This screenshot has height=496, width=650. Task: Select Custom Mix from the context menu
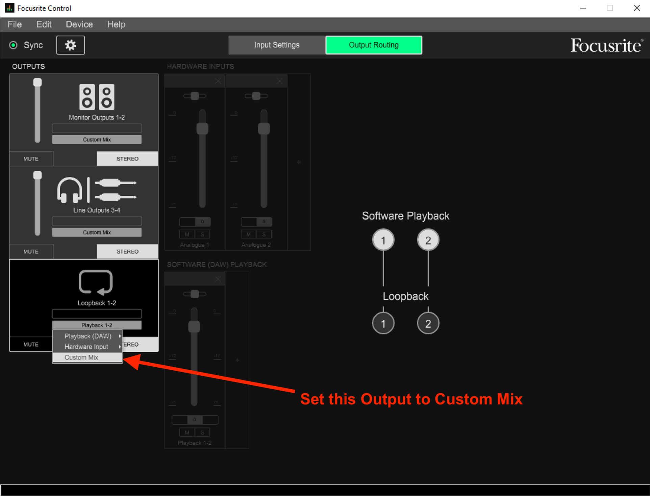click(x=81, y=357)
